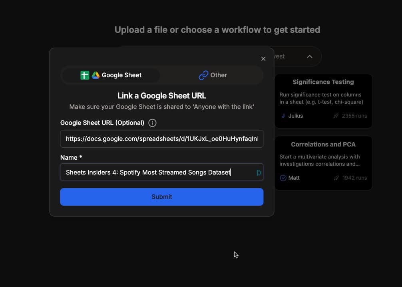This screenshot has width=402, height=287.
Task: Click the 'Link a Google Sheet URL' heading
Action: pos(161,96)
